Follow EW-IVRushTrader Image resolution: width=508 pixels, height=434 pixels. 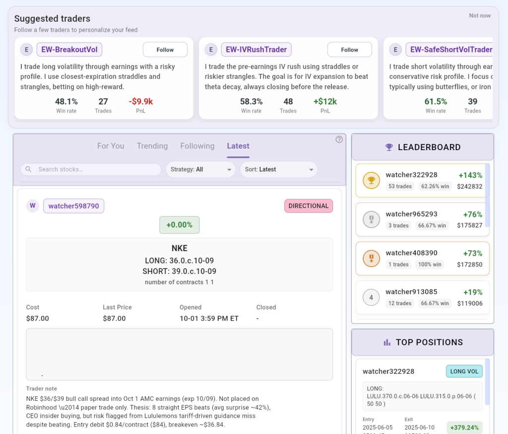click(x=350, y=50)
